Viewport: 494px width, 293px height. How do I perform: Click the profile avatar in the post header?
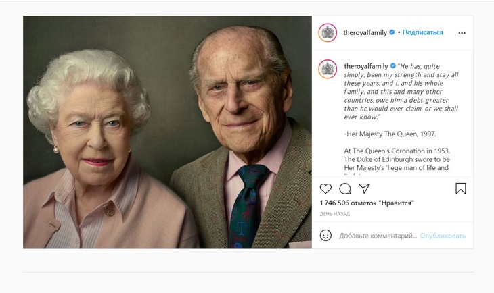pos(328,32)
